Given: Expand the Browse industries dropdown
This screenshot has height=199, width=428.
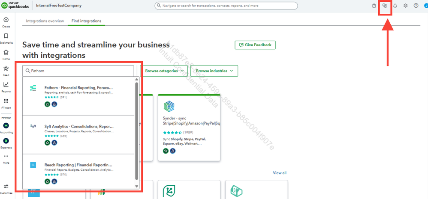Looking at the screenshot, I should click(x=214, y=71).
